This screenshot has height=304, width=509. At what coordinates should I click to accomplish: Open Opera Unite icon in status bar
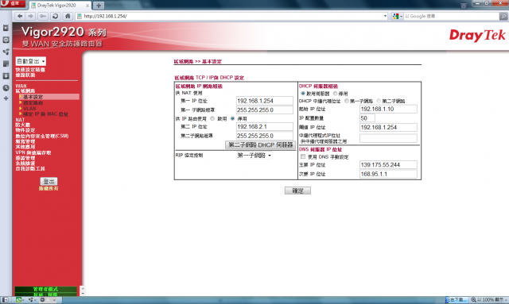point(32,300)
